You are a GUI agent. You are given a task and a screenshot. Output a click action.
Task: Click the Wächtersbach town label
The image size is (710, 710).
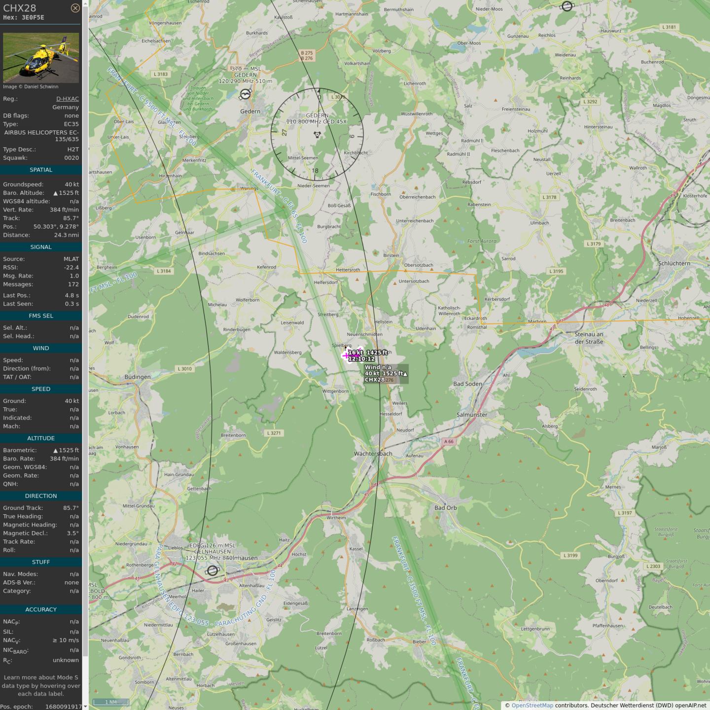pyautogui.click(x=373, y=454)
